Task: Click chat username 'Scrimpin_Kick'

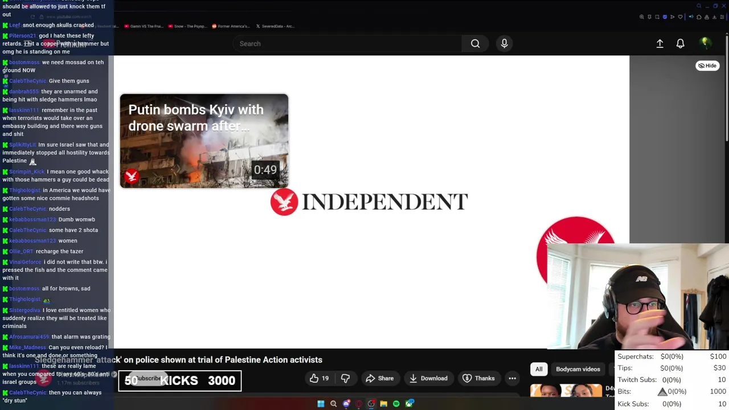Action: tap(27, 172)
